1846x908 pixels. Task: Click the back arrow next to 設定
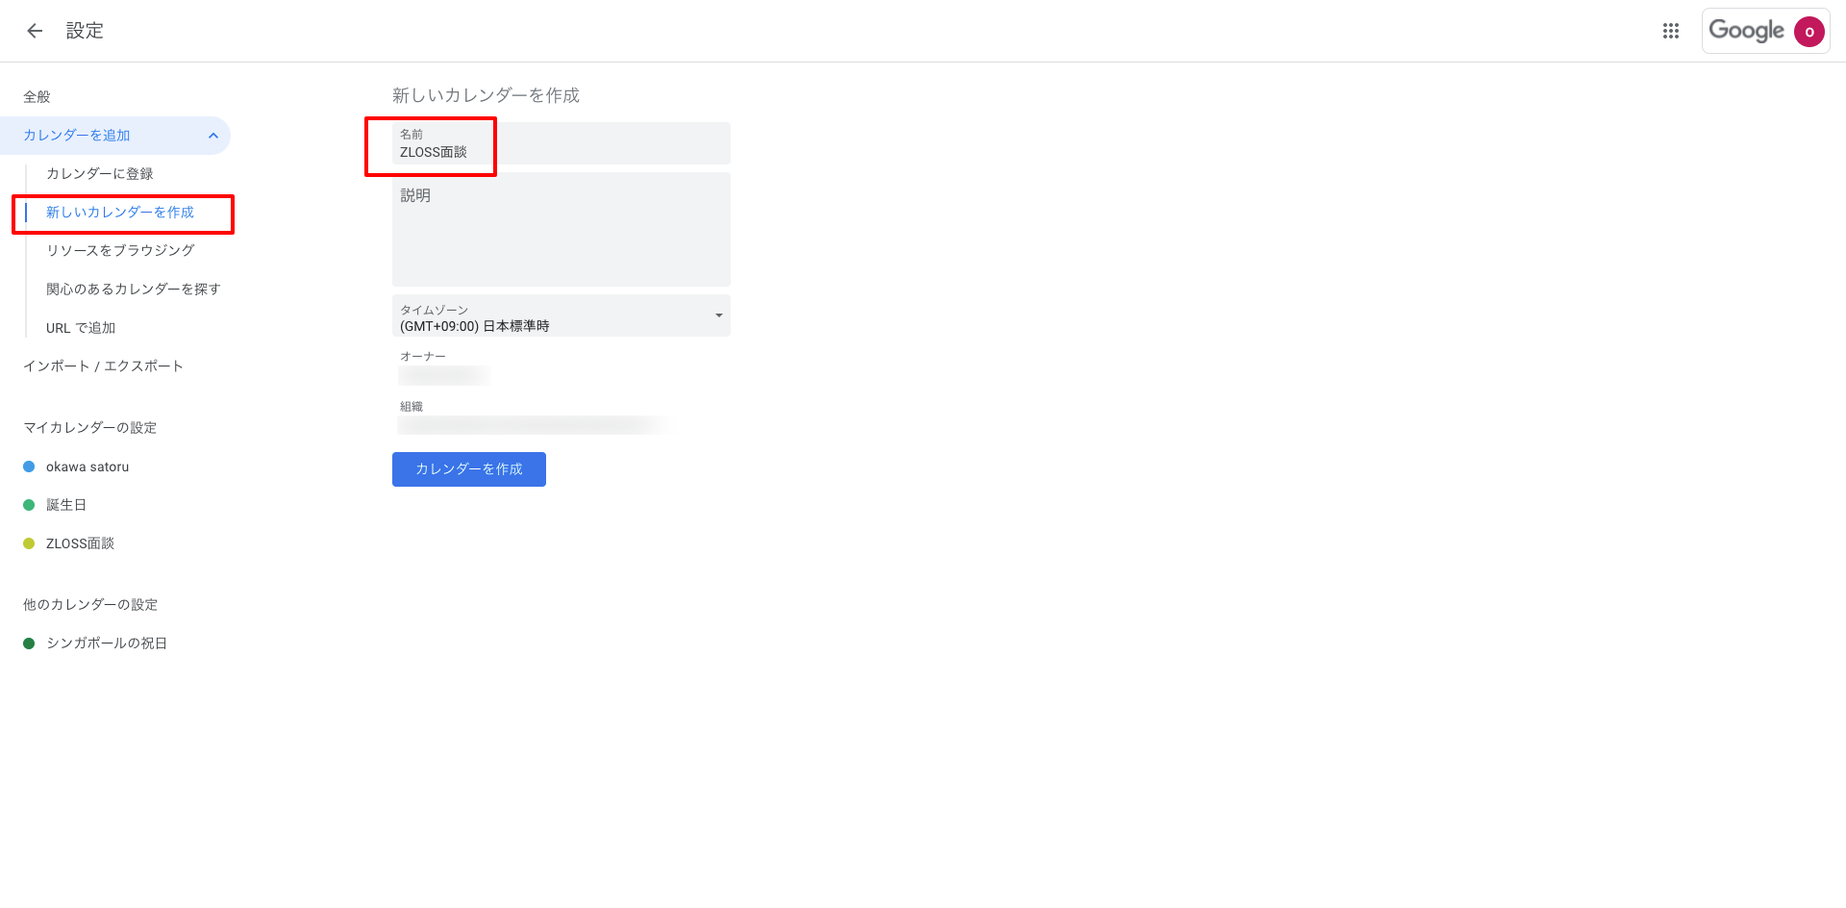click(35, 31)
